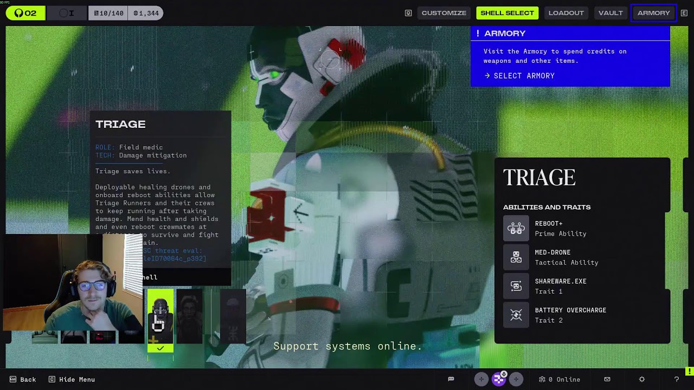This screenshot has width=694, height=390.
Task: Click the right empty crew slot plus
Action: 516,379
